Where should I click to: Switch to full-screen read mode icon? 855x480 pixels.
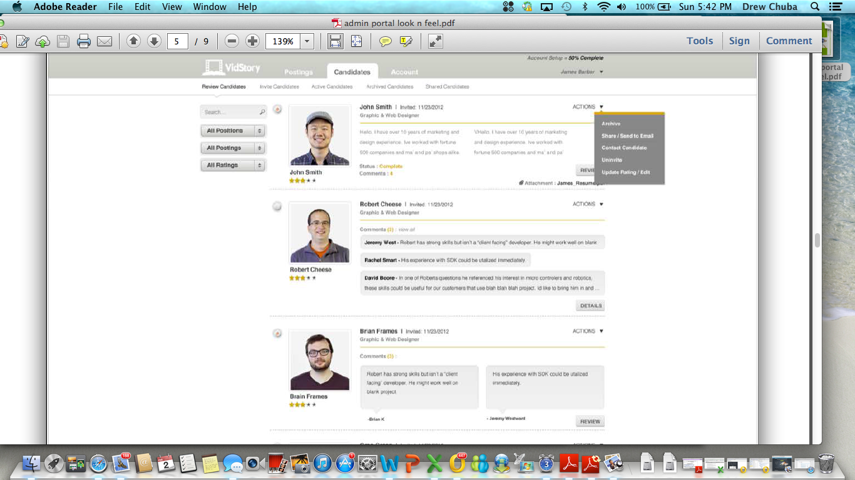click(x=435, y=41)
